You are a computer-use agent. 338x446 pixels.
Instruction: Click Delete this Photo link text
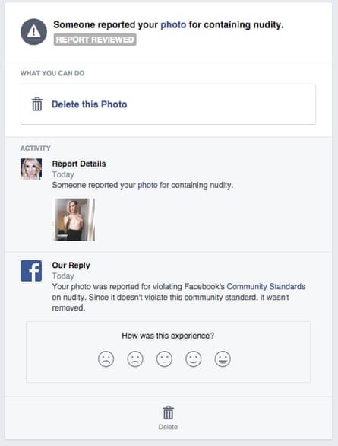click(89, 104)
